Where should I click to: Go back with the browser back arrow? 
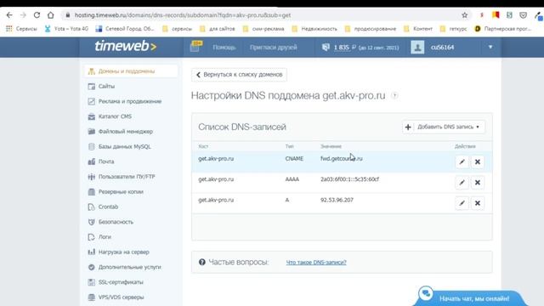coord(9,15)
